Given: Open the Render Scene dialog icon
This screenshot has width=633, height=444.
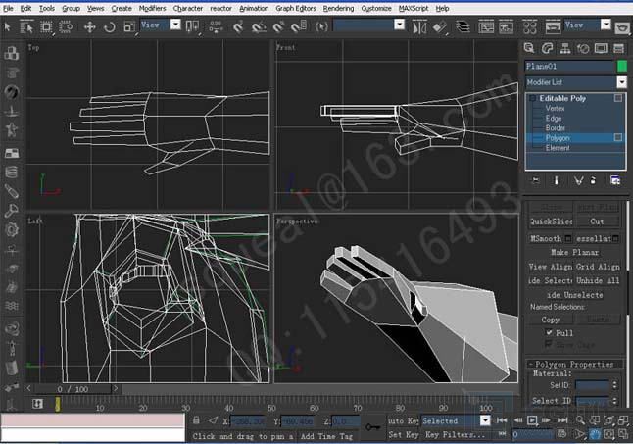Looking at the screenshot, I should (x=553, y=27).
